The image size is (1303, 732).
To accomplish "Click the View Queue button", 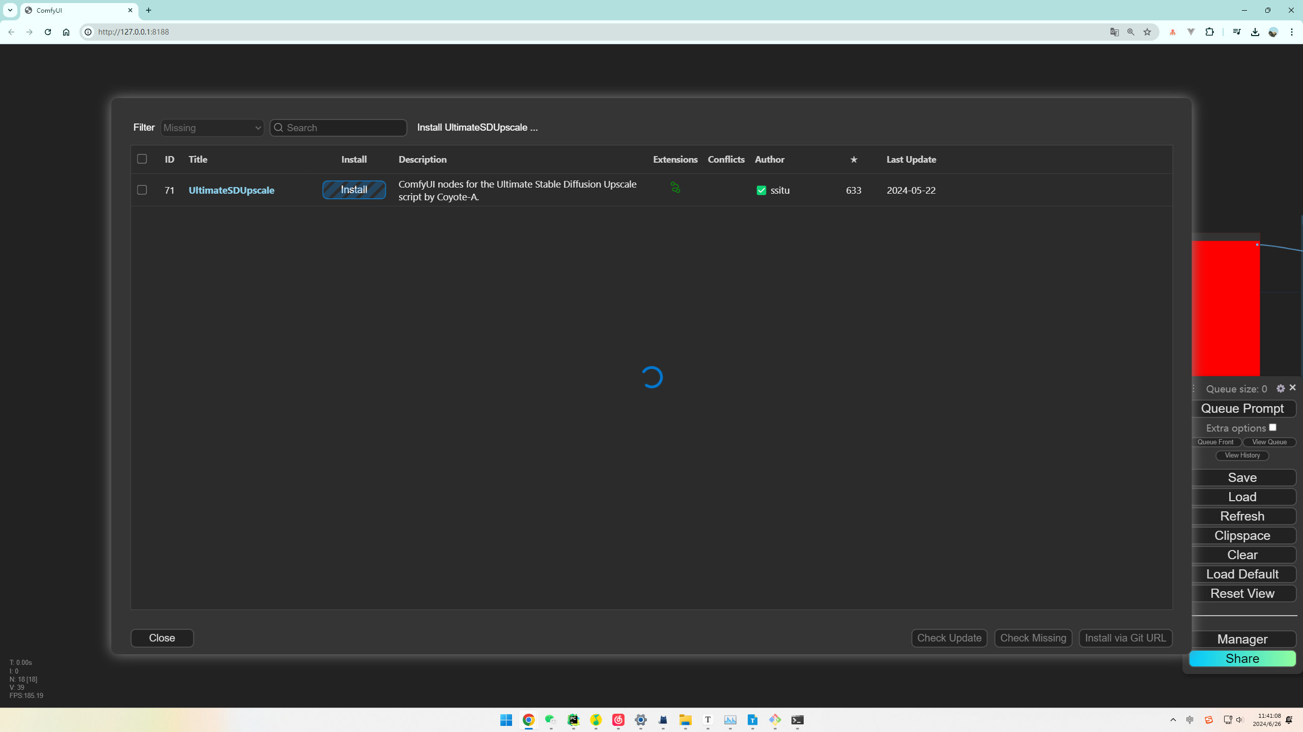I will click(x=1269, y=442).
